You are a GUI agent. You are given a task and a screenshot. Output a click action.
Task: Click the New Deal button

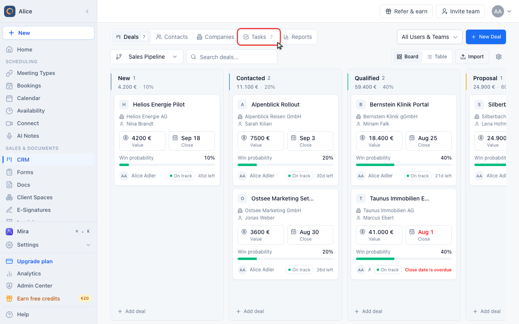pos(486,37)
